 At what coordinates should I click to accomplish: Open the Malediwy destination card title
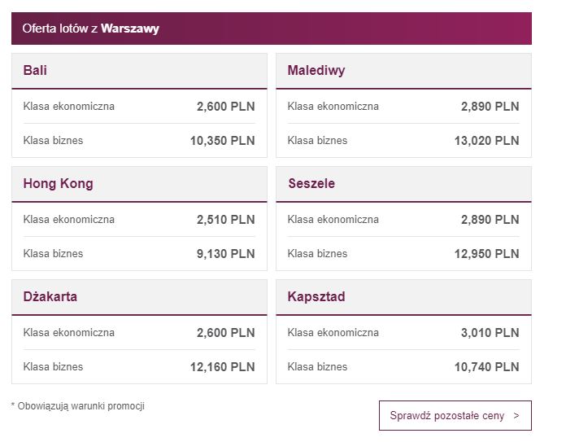pyautogui.click(x=316, y=70)
